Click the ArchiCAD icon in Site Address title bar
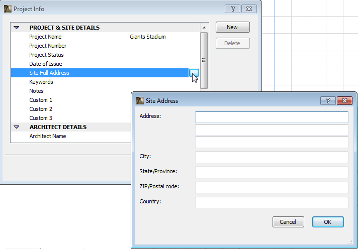Viewport: 358px width, 249px height. (140, 100)
